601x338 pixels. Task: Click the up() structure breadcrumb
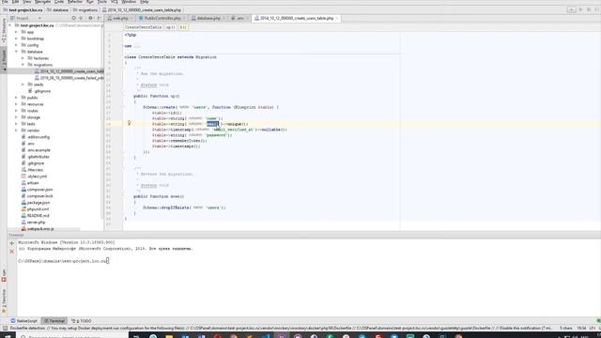point(171,27)
